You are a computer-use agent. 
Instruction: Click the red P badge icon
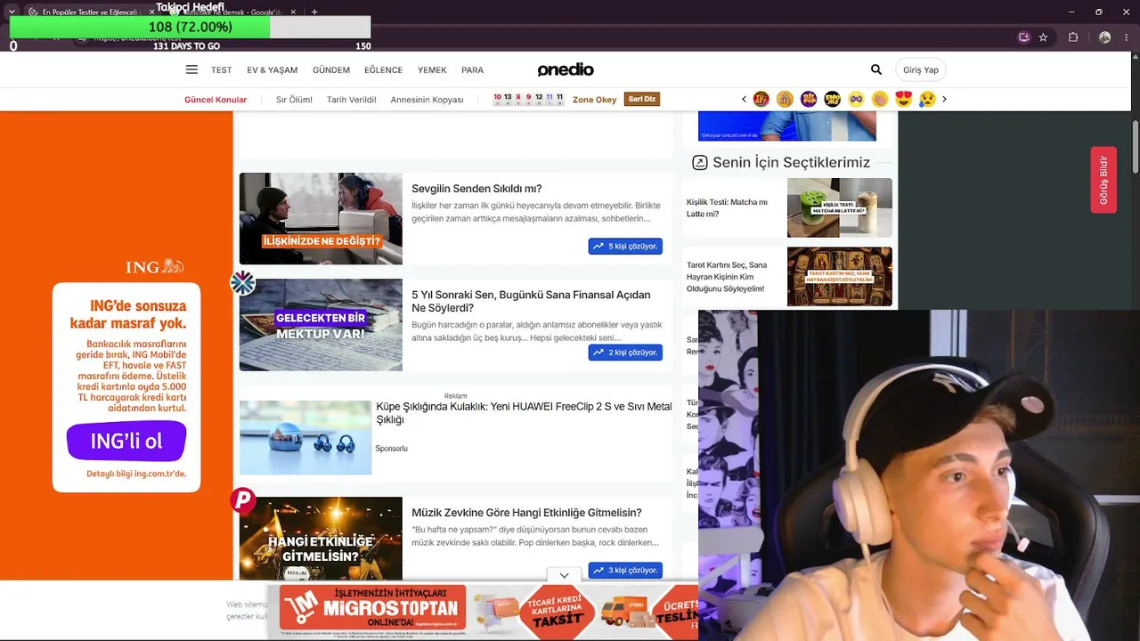coord(242,500)
